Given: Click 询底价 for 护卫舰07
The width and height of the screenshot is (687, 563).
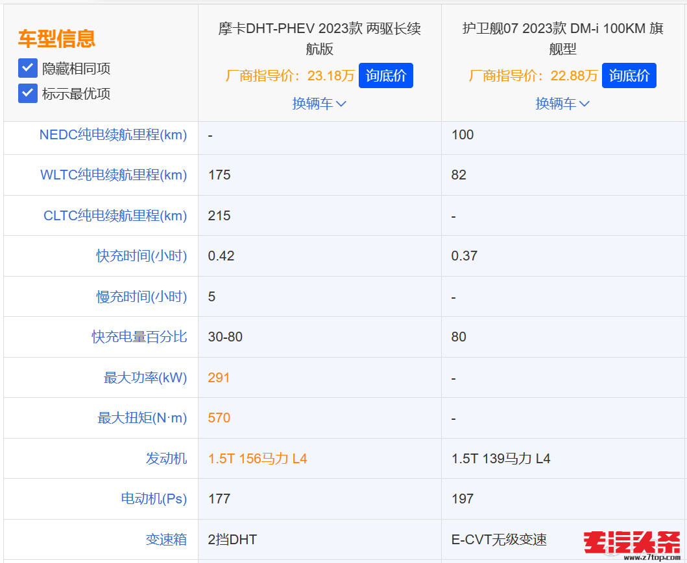Looking at the screenshot, I should pyautogui.click(x=629, y=75).
